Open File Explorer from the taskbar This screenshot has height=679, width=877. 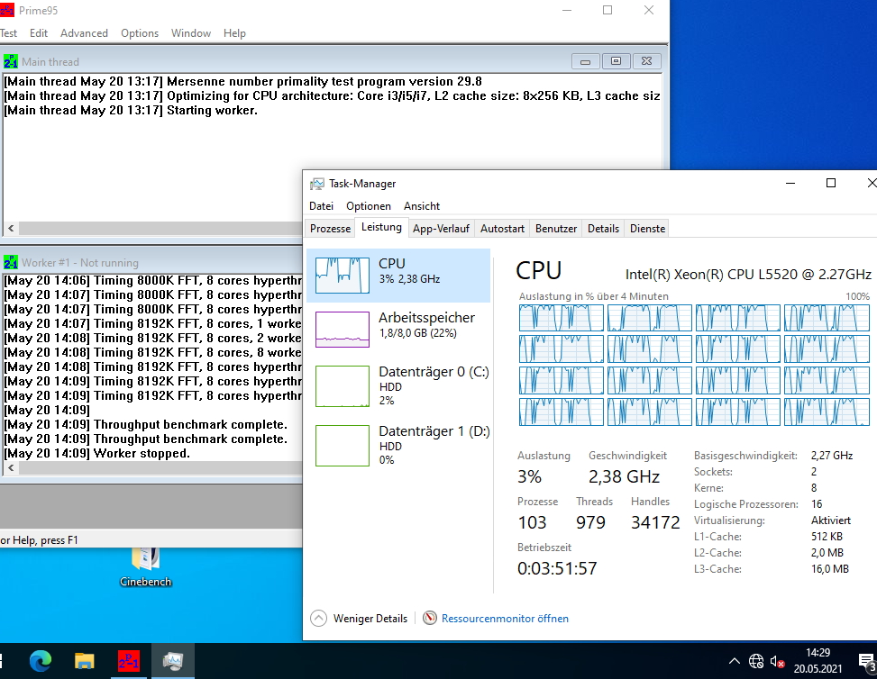tap(85, 661)
